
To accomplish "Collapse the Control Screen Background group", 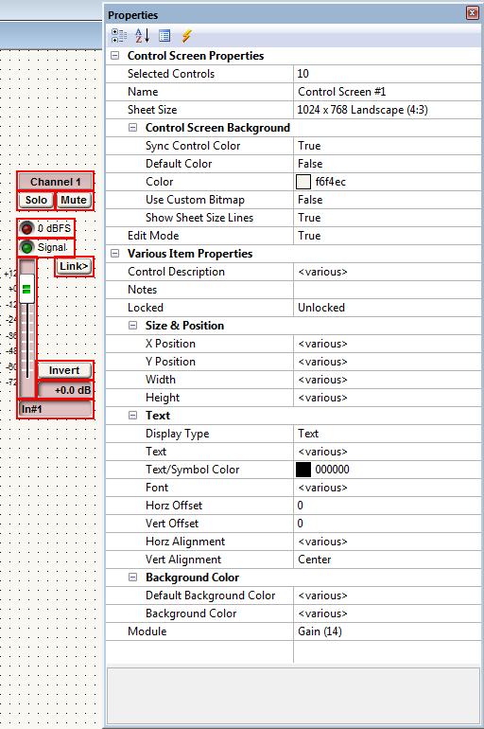I will tap(132, 128).
